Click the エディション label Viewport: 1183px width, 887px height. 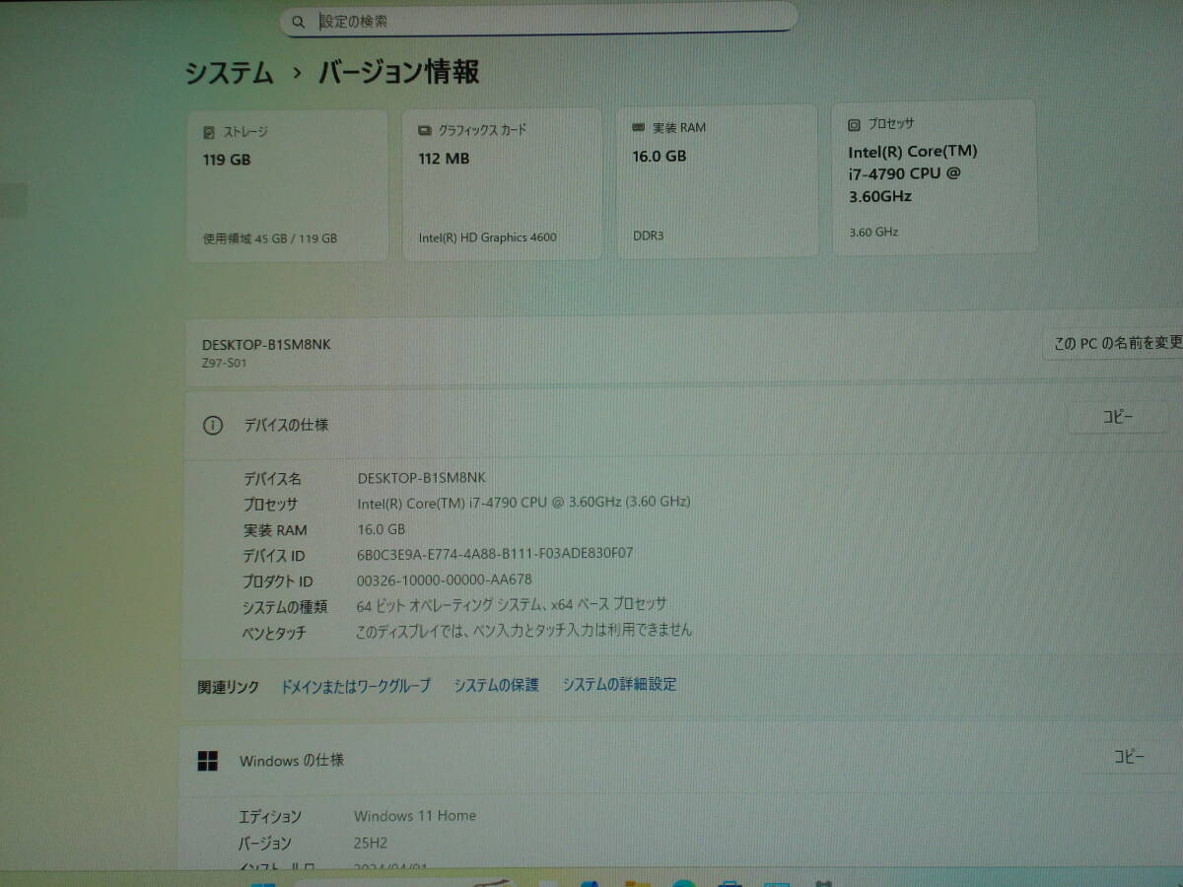coord(269,817)
